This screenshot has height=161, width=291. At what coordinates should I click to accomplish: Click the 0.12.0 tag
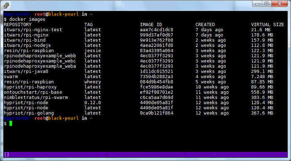[x=93, y=102]
